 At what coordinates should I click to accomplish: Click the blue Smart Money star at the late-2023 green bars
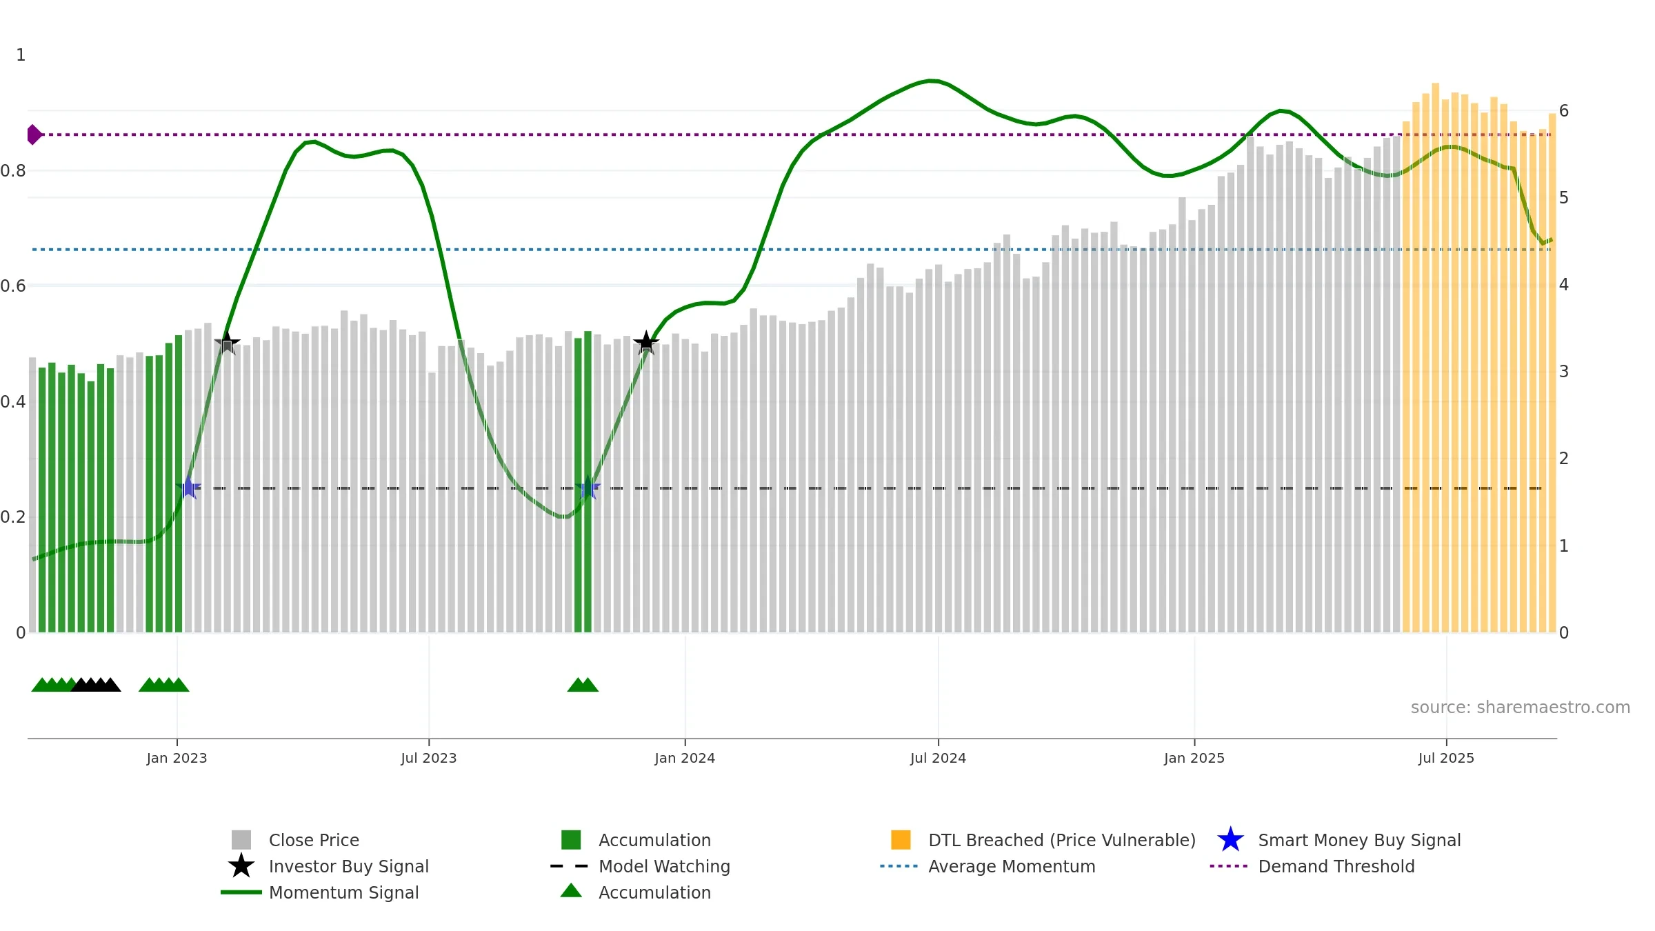click(588, 488)
